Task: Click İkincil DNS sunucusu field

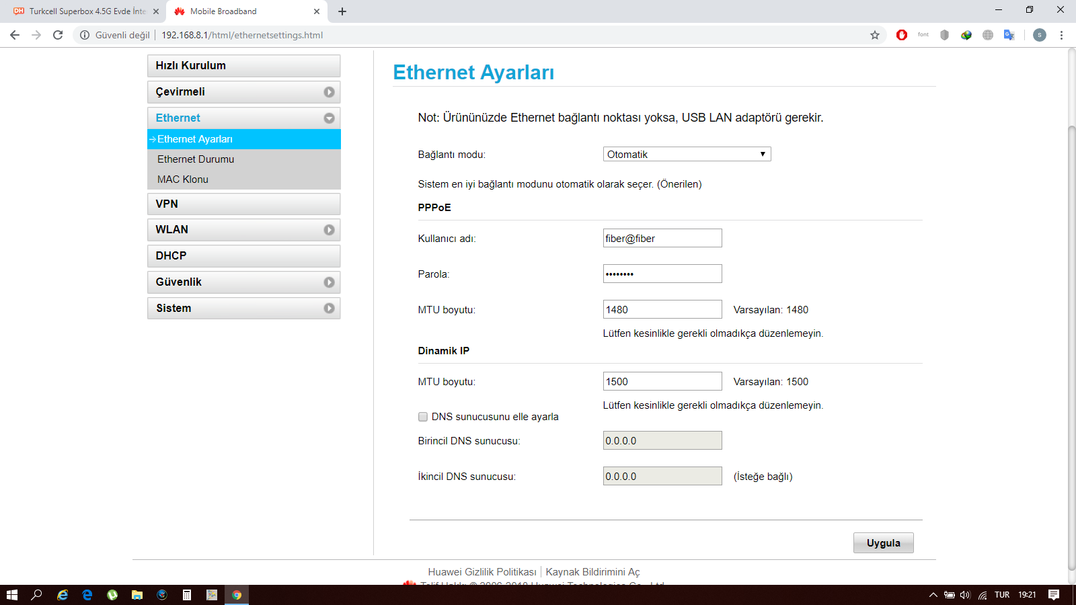Action: 662,476
